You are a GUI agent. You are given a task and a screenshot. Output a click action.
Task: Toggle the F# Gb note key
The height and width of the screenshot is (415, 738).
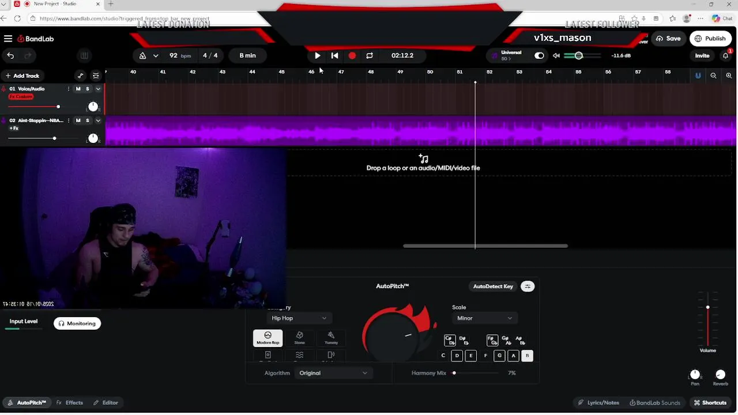pos(492,341)
